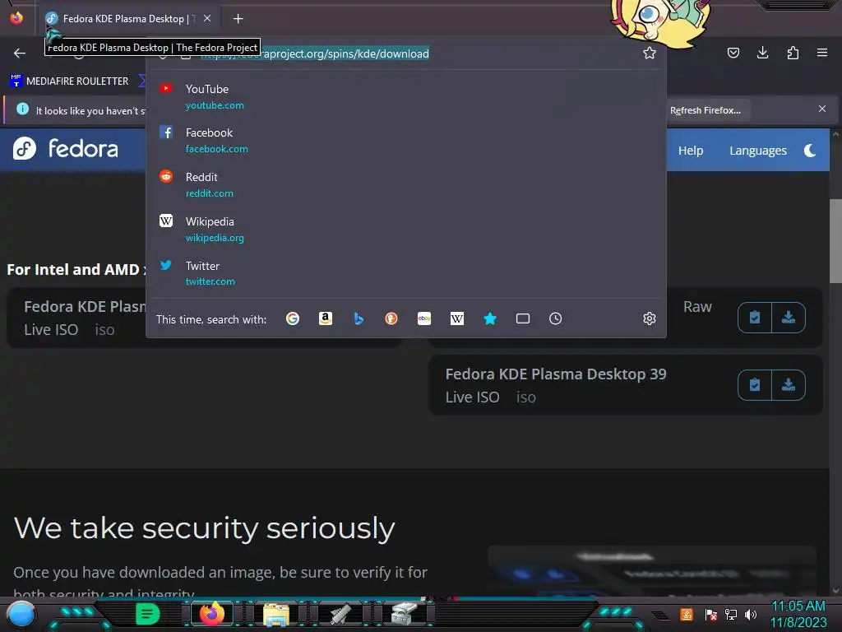Search with Amazon engine icon
Screen dimensions: 842x632
point(326,318)
